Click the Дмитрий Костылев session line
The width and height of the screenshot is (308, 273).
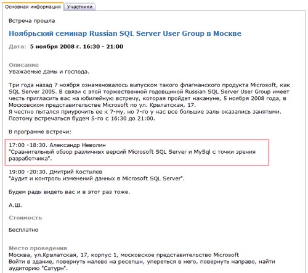(x=55, y=172)
